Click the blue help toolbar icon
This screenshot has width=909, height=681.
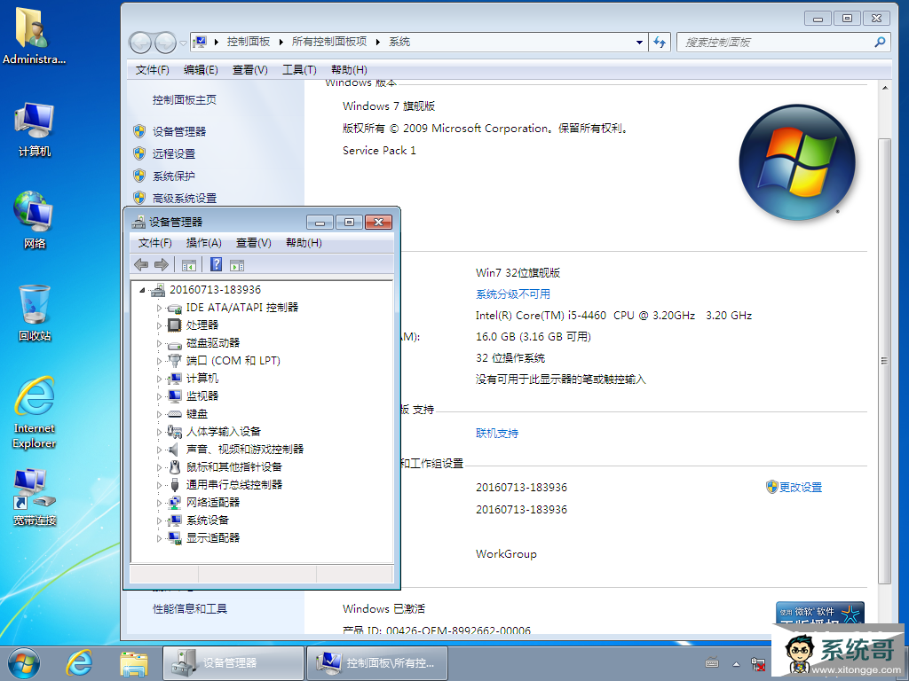tap(216, 264)
